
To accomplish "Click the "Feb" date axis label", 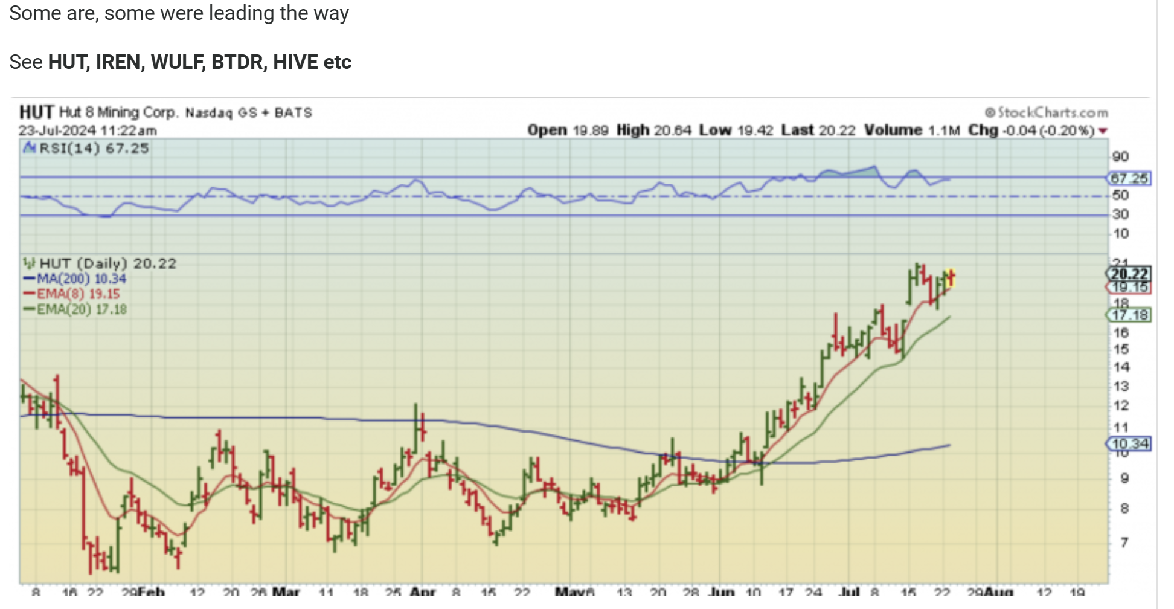I will point(150,592).
